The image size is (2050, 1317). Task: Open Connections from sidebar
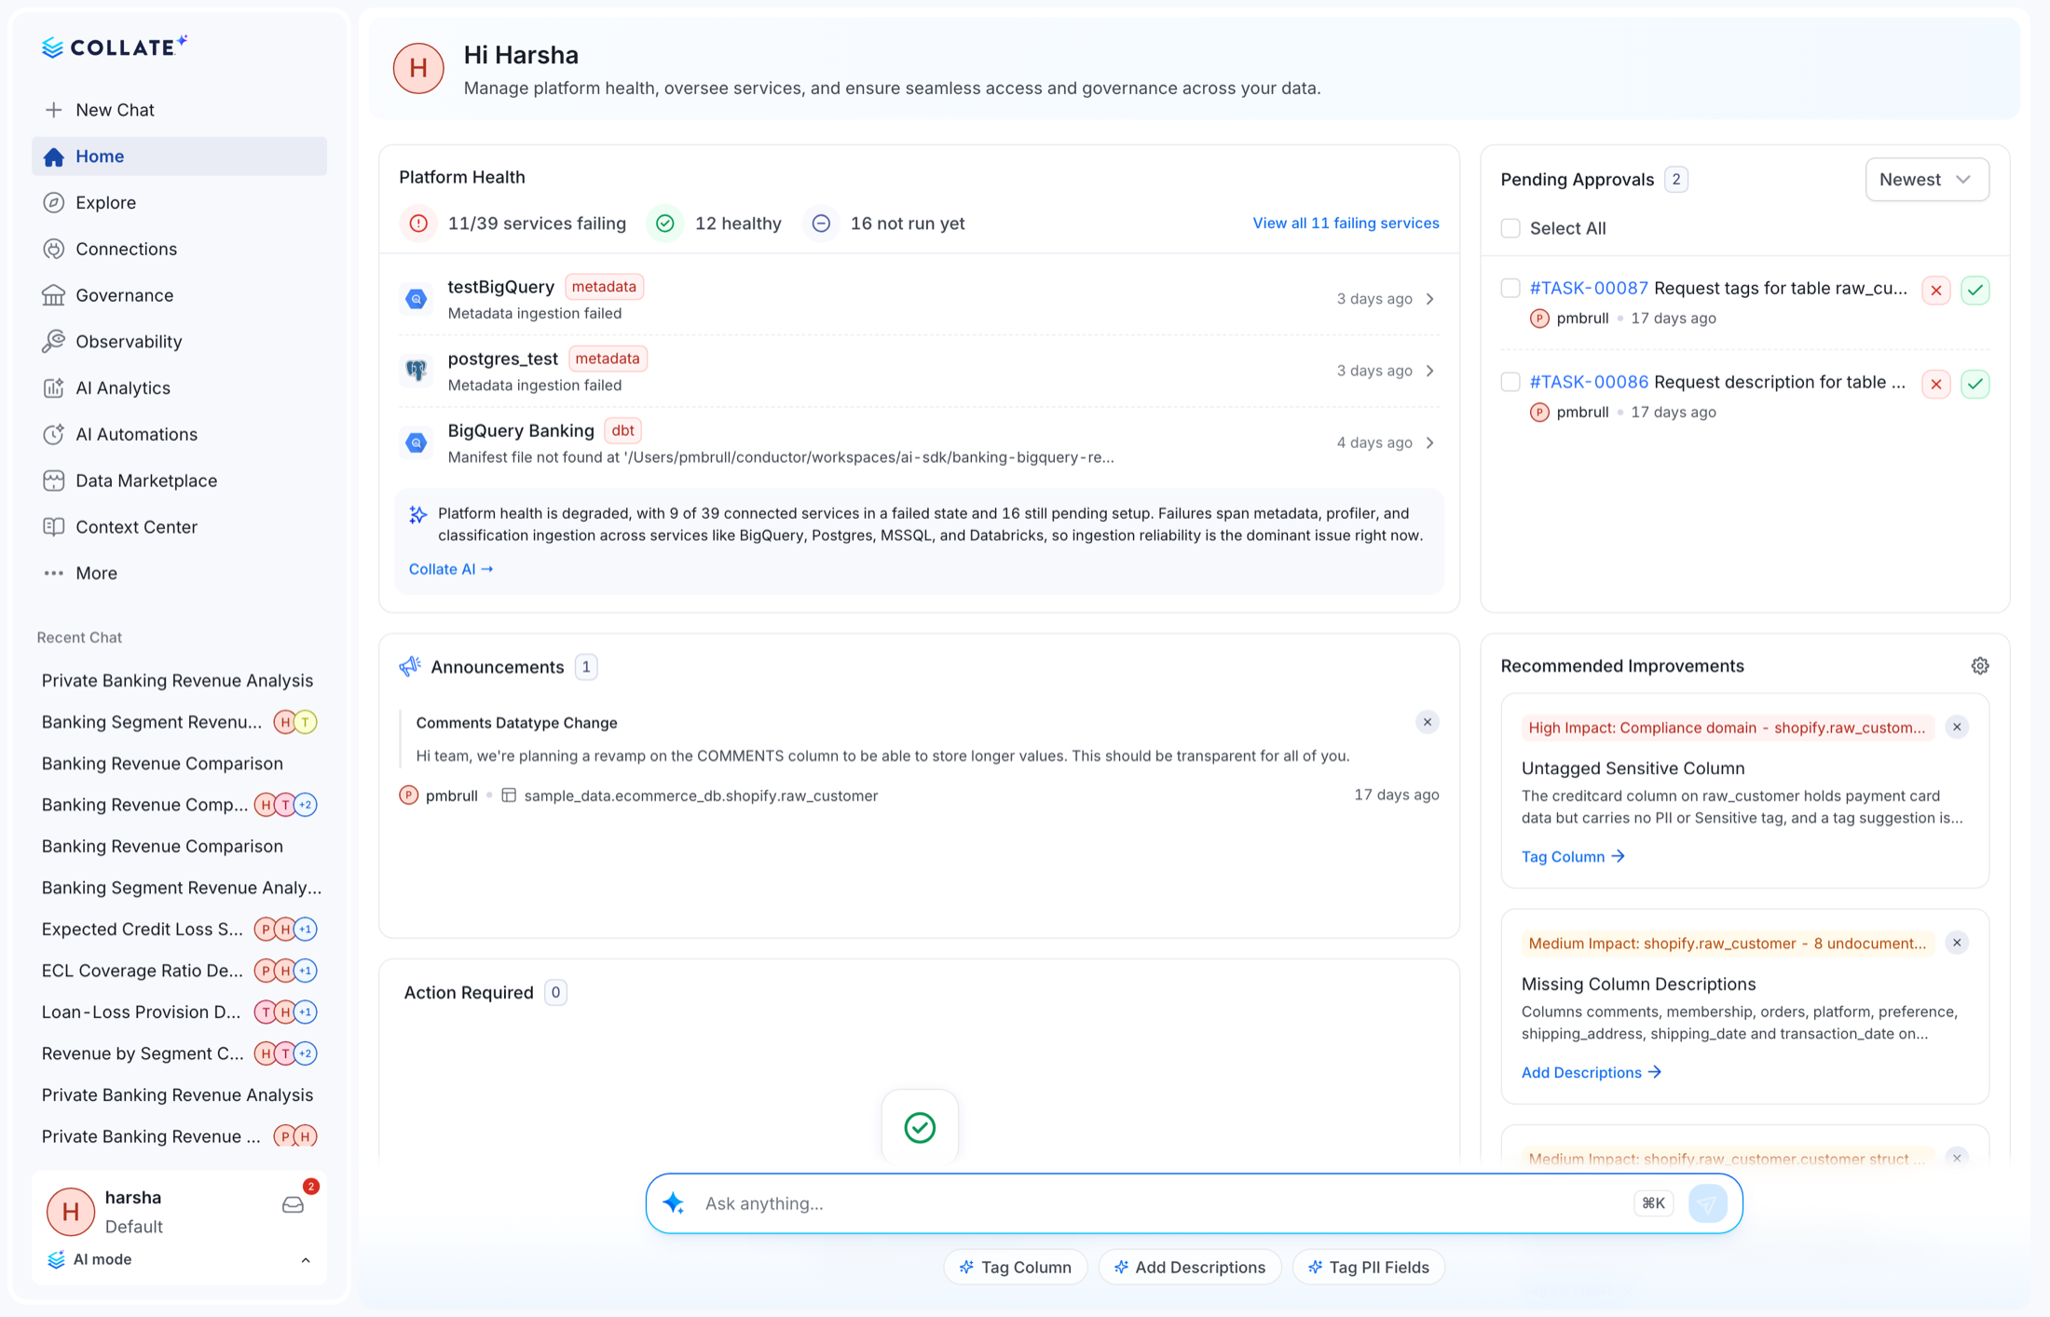pyautogui.click(x=179, y=249)
